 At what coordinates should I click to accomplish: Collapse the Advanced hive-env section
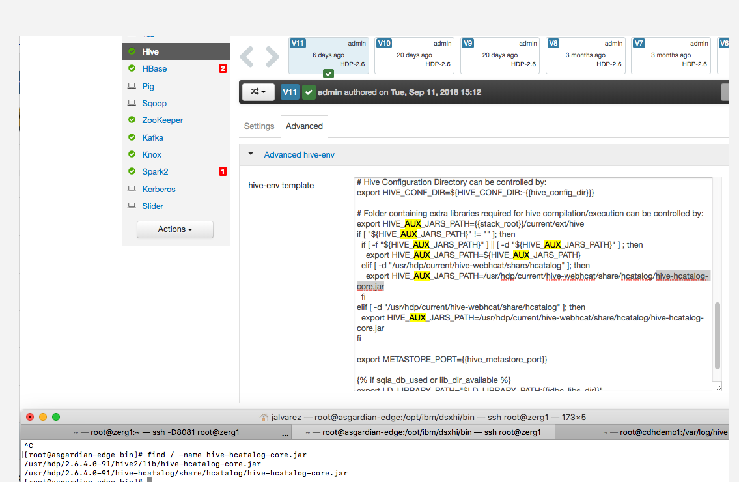(251, 155)
